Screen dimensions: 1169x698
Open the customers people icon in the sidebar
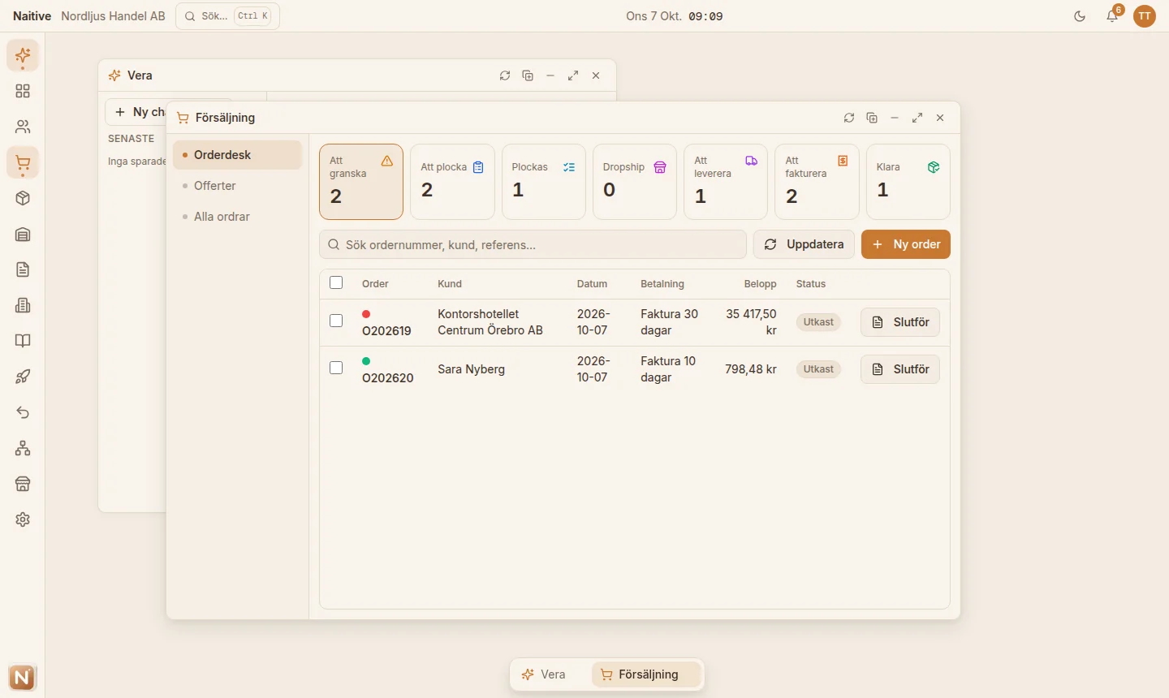pyautogui.click(x=23, y=127)
